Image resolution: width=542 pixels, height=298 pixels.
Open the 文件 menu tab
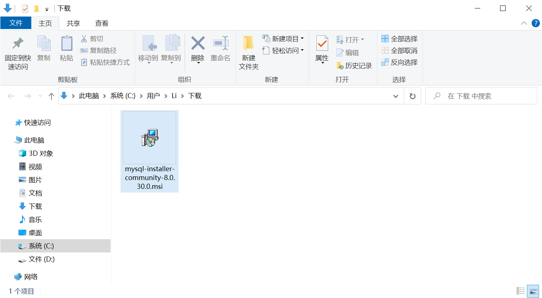tap(16, 23)
